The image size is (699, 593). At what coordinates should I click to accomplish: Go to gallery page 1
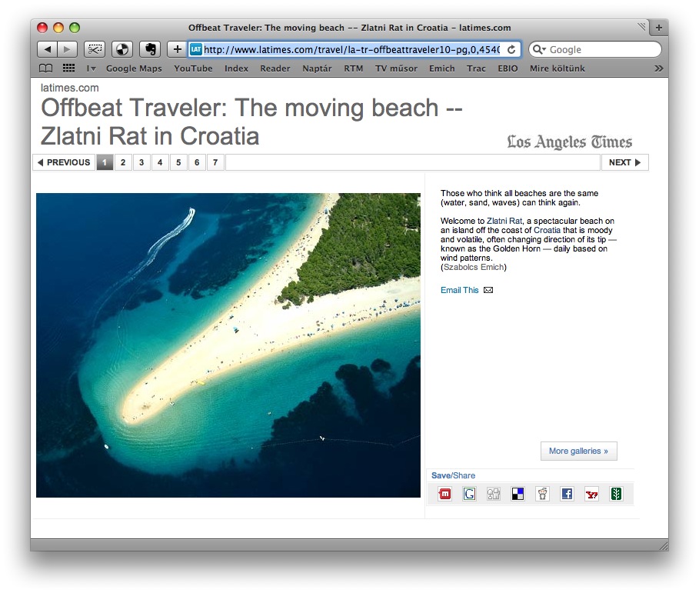tap(105, 162)
